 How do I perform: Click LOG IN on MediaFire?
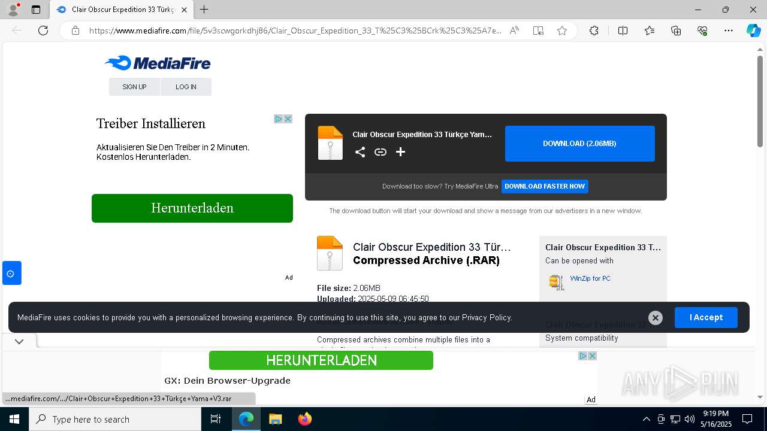point(186,87)
